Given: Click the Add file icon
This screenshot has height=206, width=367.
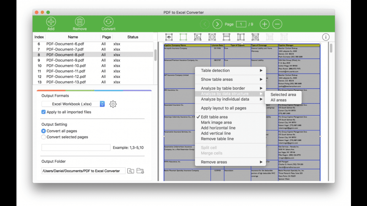Looking at the screenshot, I should point(51,22).
